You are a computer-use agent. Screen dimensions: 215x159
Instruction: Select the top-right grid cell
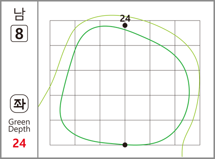tap(187, 33)
